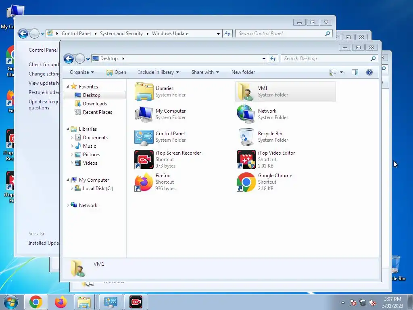The height and width of the screenshot is (310, 413).
Task: Show hidden tray icons arrow
Action: 343,303
